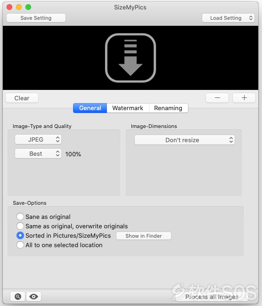Click the plus button to add images
Screen dimensions: 262x306
244,98
